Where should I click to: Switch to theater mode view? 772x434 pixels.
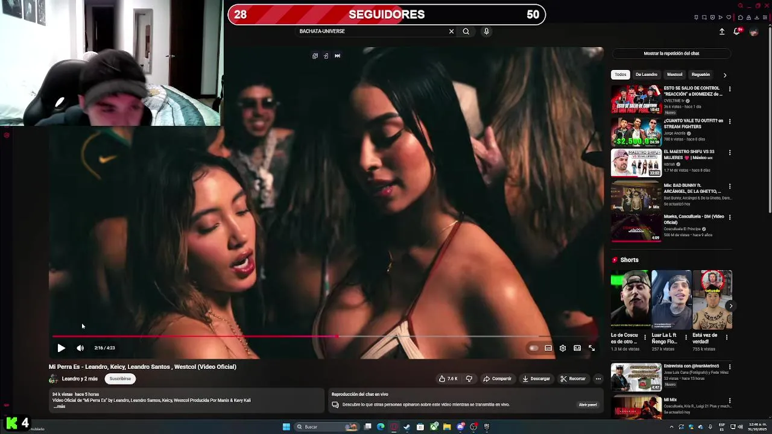(577, 348)
